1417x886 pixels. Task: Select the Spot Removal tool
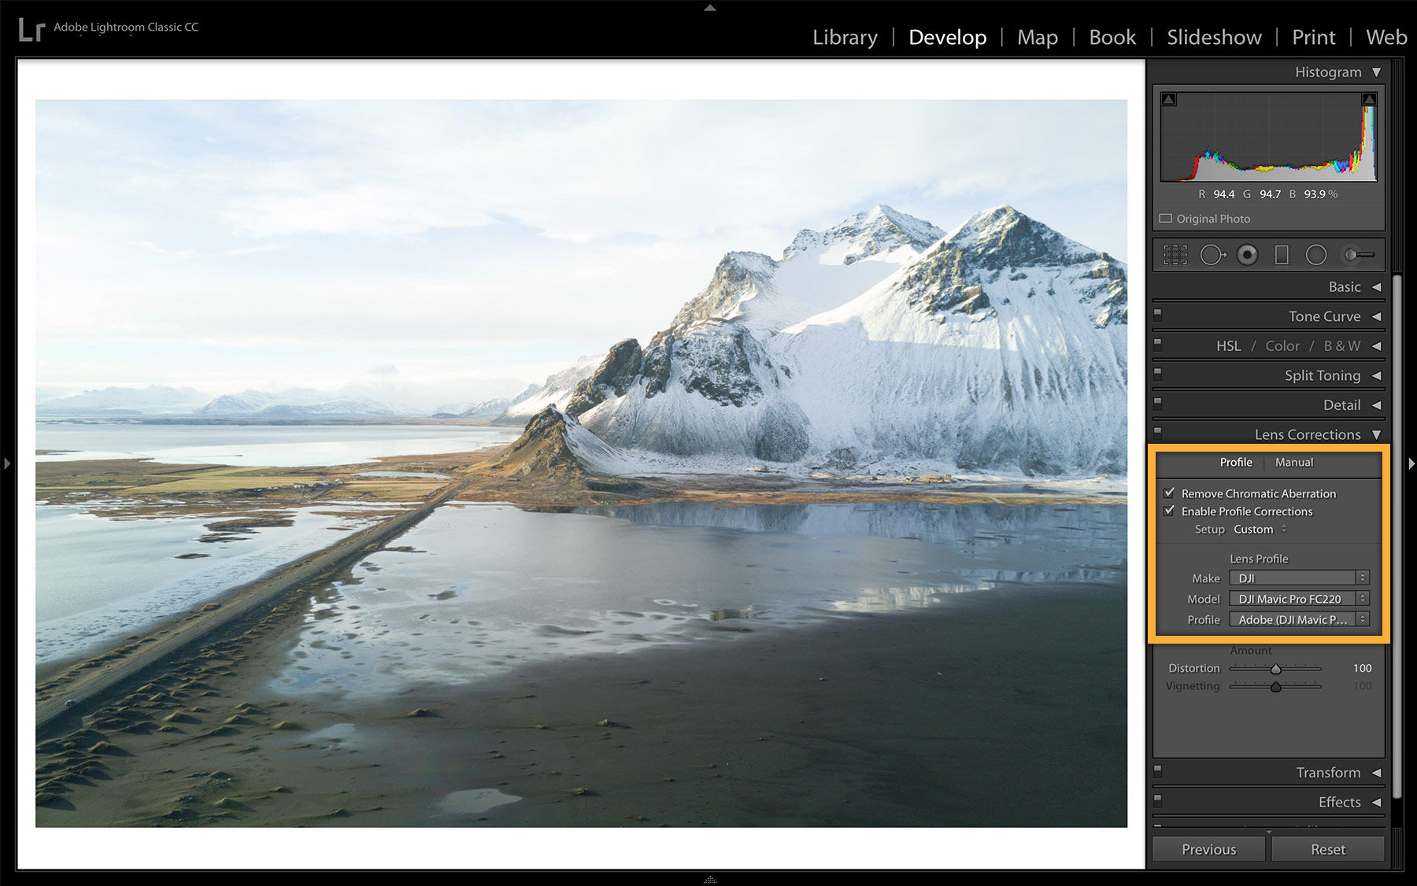(1213, 255)
